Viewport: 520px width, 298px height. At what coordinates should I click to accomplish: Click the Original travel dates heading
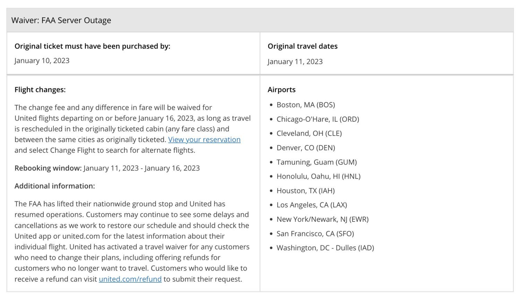(x=303, y=46)
